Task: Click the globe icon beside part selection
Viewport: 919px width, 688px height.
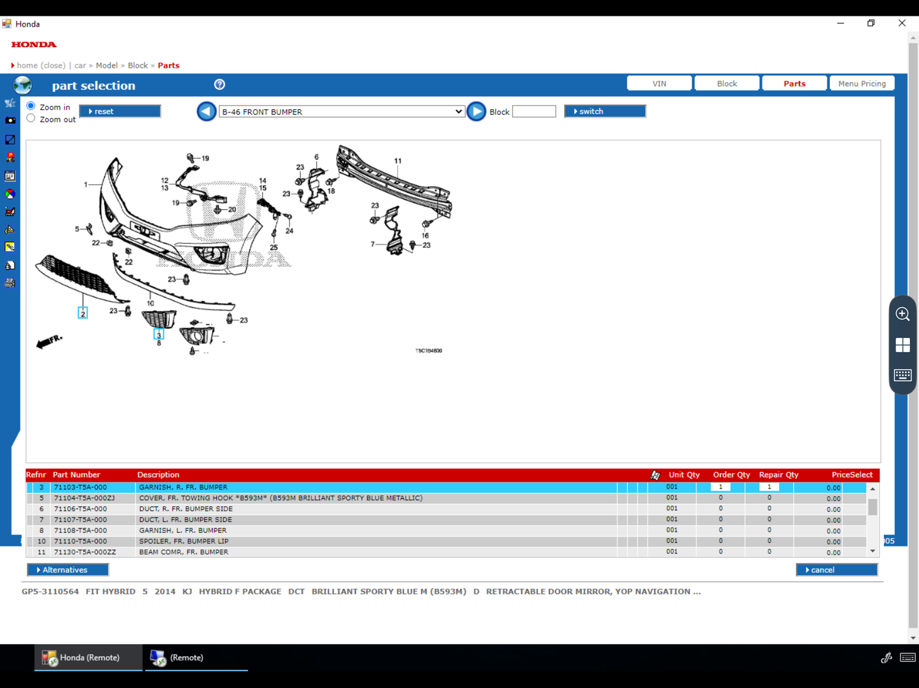Action: [23, 84]
